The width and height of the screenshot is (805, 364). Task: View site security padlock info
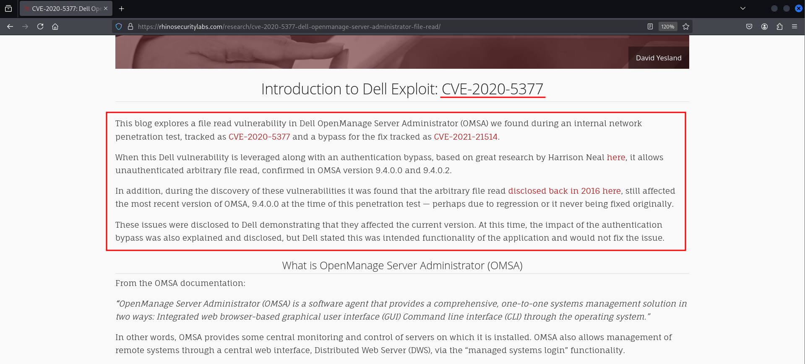(130, 26)
